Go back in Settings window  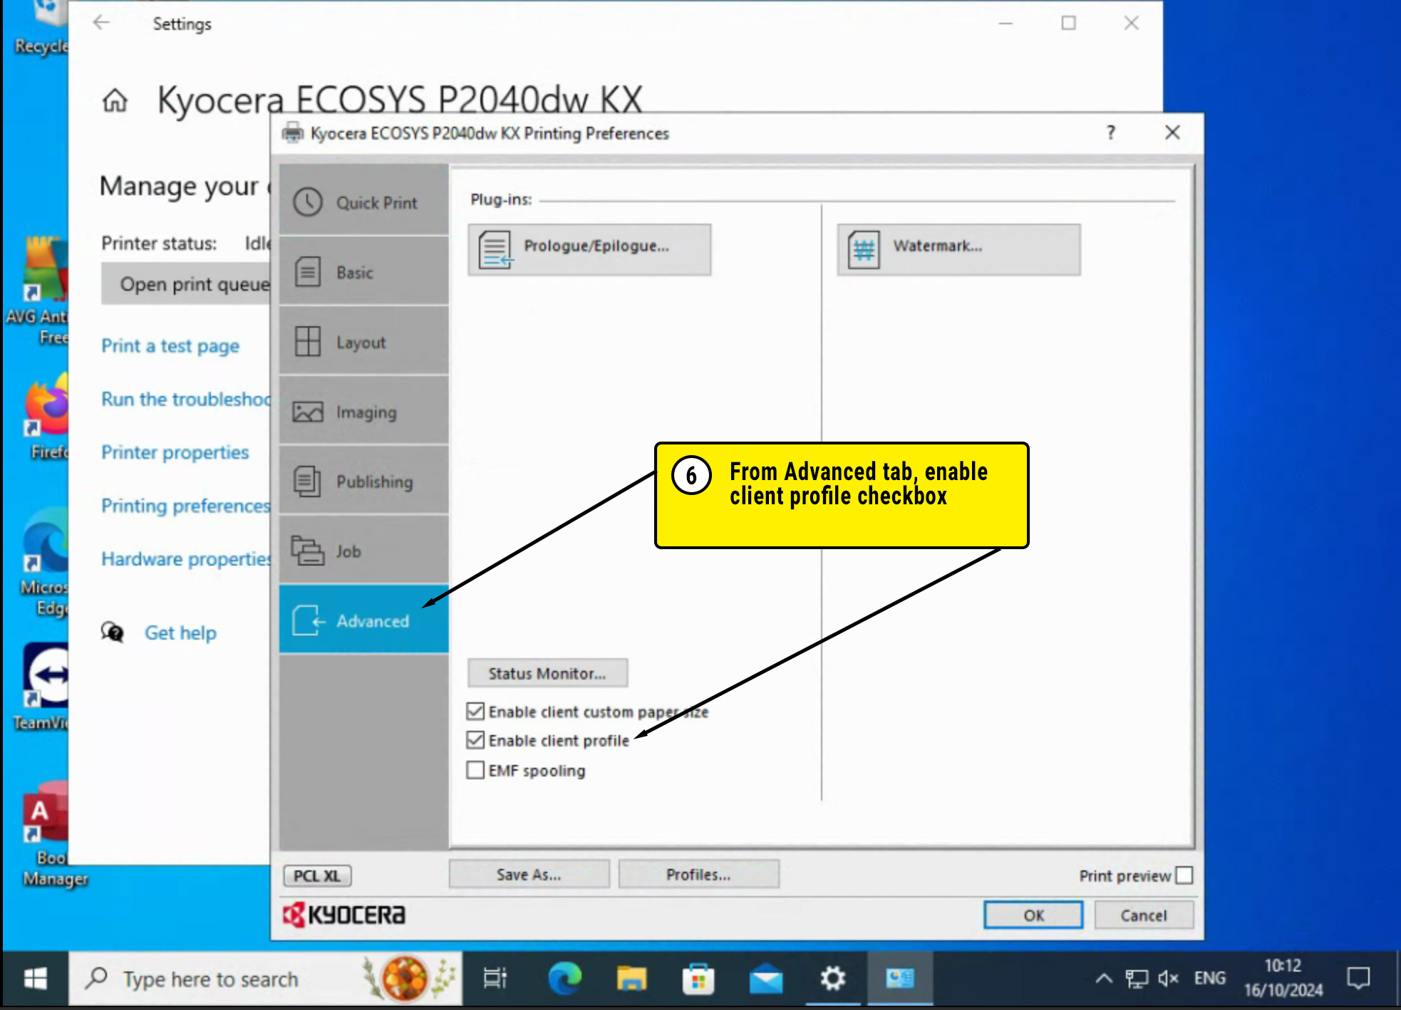(101, 23)
